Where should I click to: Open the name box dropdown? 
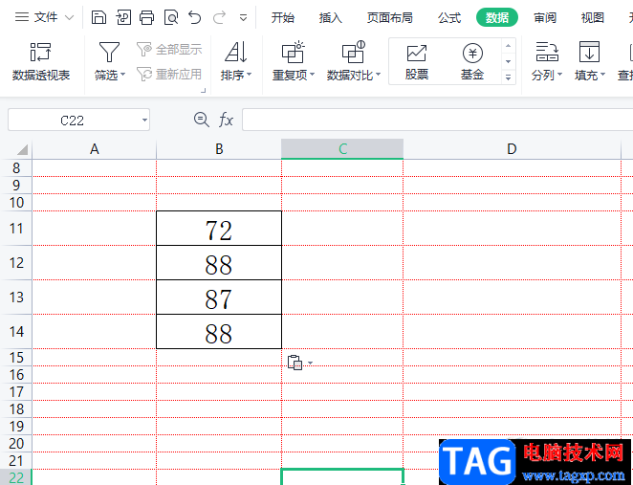tap(144, 120)
